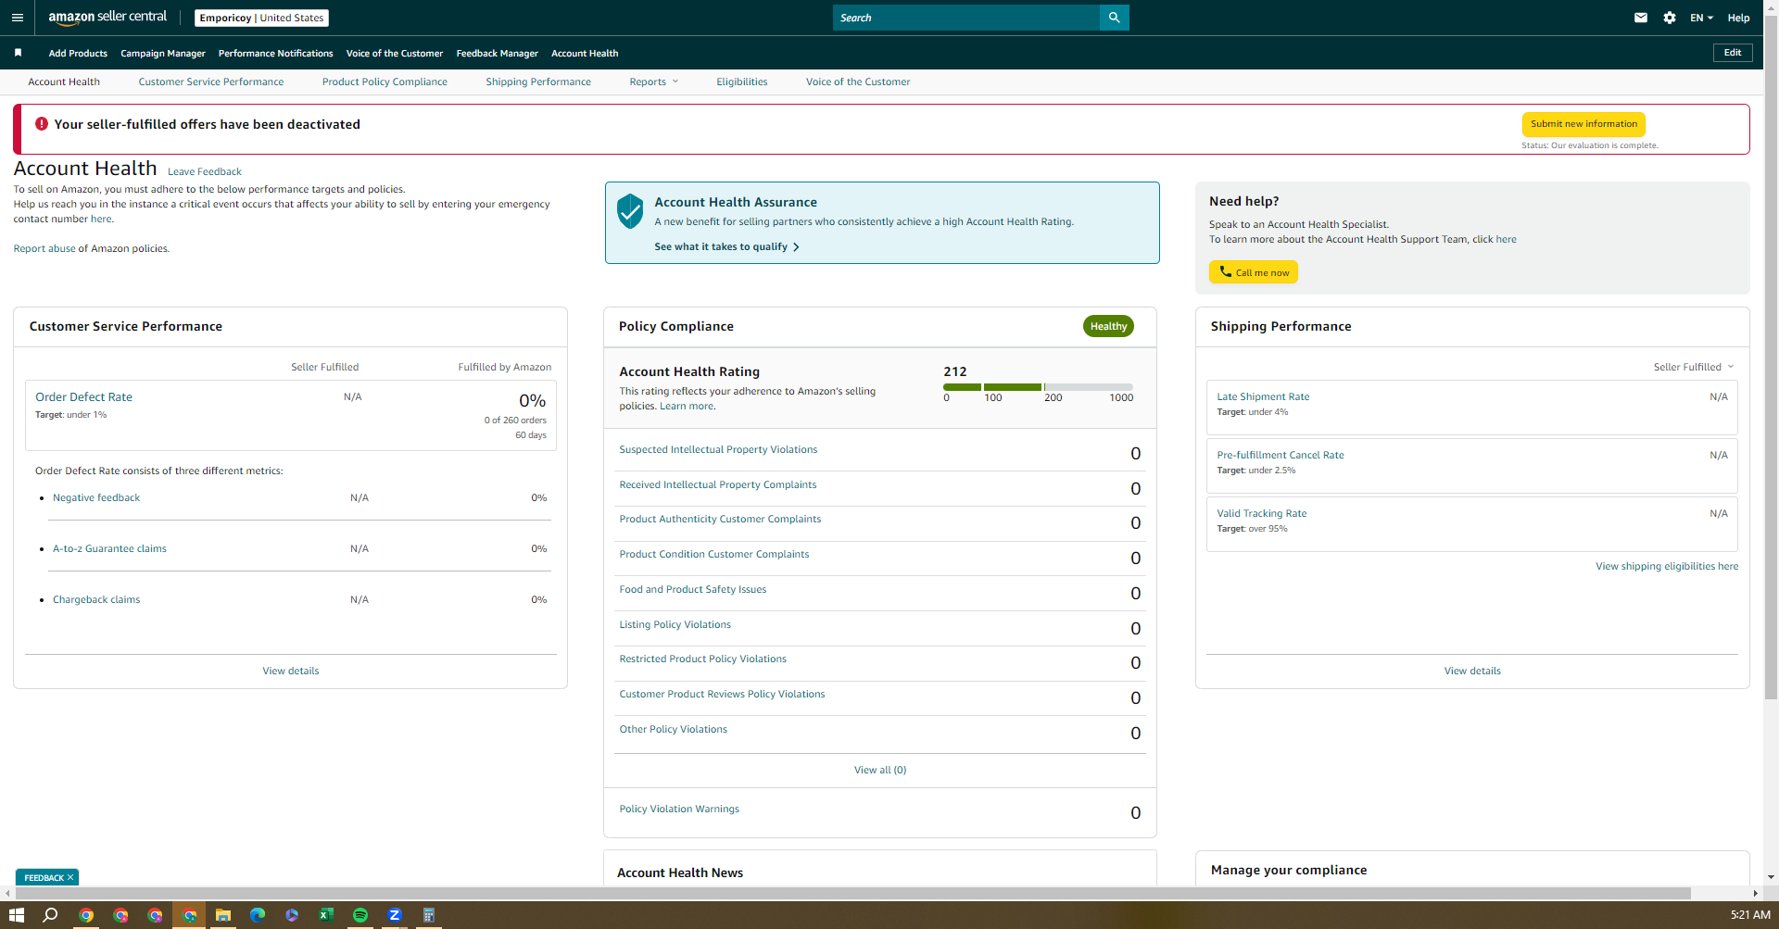Screen dimensions: 1779x929
Task: Click the bookmark icon in the favorites bar
Action: pyautogui.click(x=18, y=53)
